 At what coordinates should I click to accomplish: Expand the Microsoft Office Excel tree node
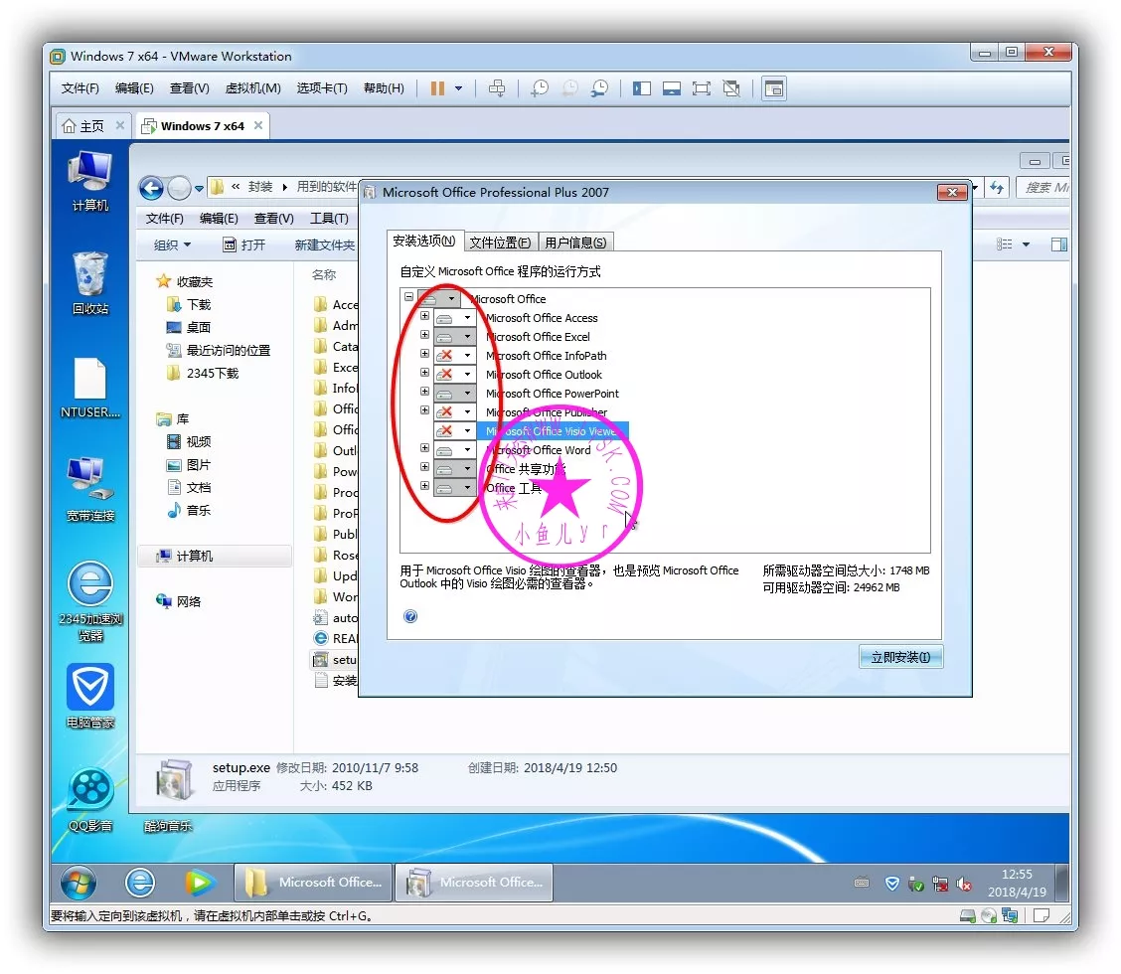pos(425,336)
